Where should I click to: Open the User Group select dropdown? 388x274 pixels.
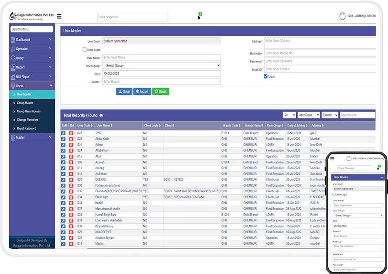161,66
